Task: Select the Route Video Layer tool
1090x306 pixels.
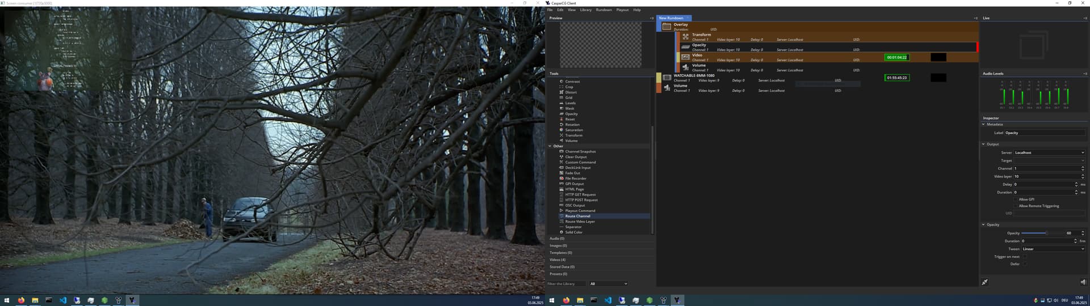Action: pos(580,222)
